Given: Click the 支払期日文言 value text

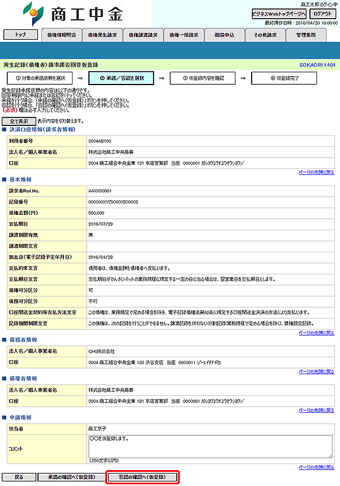Looking at the screenshot, I should pyautogui.click(x=182, y=279).
